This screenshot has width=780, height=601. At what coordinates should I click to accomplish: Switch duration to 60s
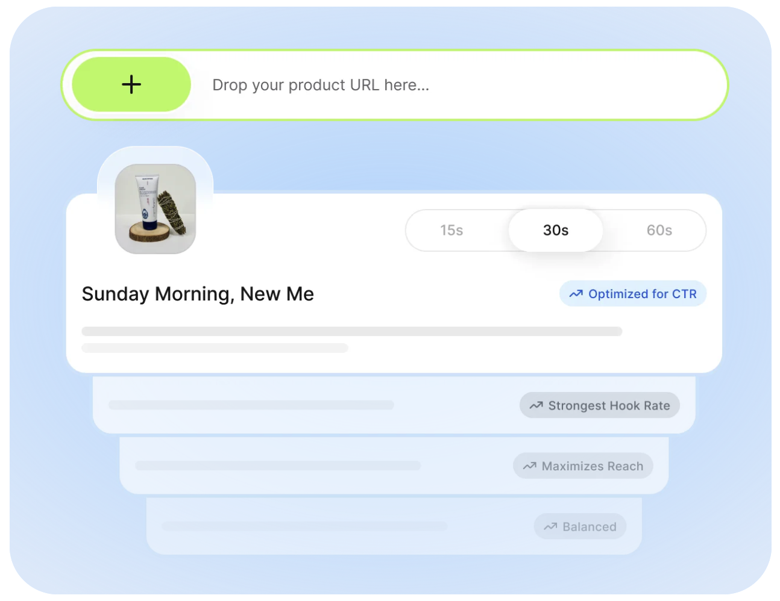point(659,230)
